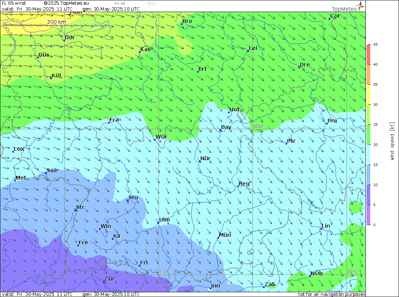Pick the yellow 30–35 kt legend color
Image resolution: width=399 pixels, height=297 pixels.
click(x=369, y=94)
